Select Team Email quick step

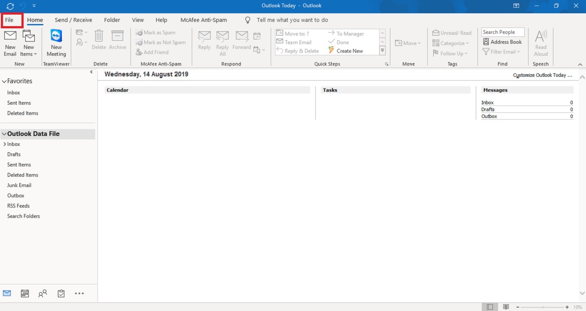294,42
